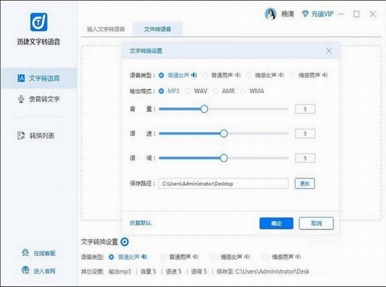The height and width of the screenshot is (287, 386).
Task: Select the WMA output format option
Action: 243,91
